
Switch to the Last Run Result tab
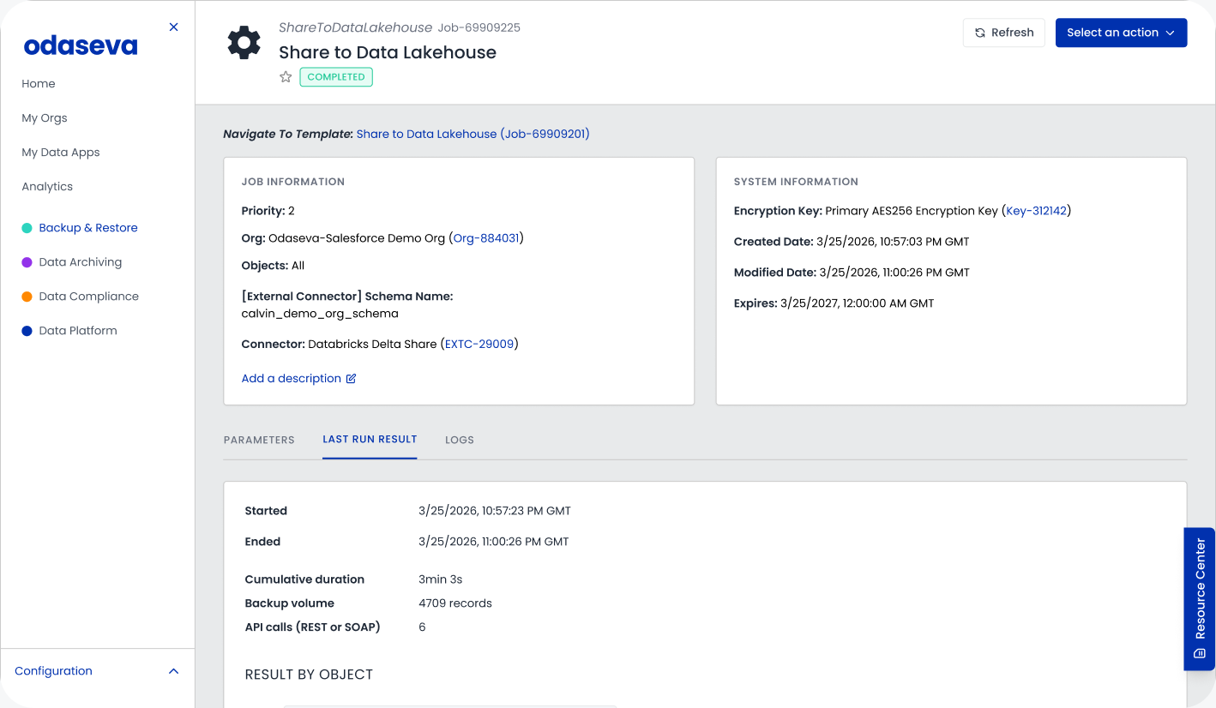(370, 439)
